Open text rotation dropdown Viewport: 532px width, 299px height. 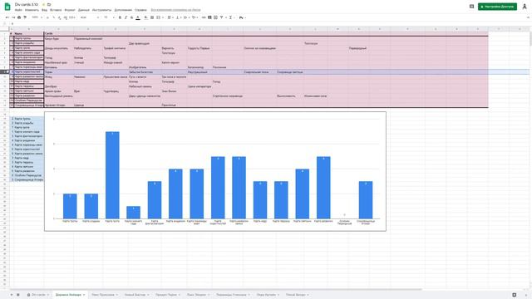point(195,17)
